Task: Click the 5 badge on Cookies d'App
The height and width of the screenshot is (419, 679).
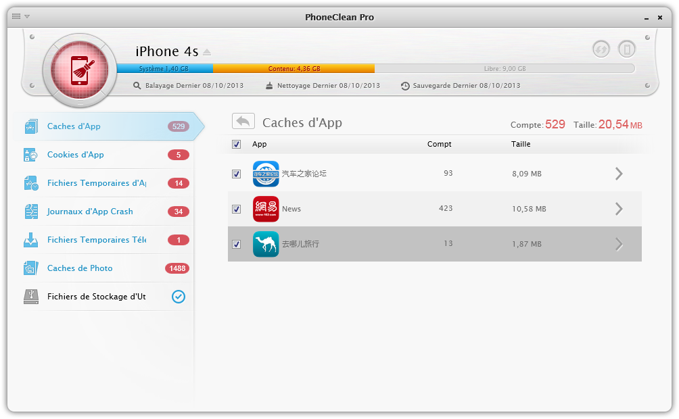Action: coord(179,155)
